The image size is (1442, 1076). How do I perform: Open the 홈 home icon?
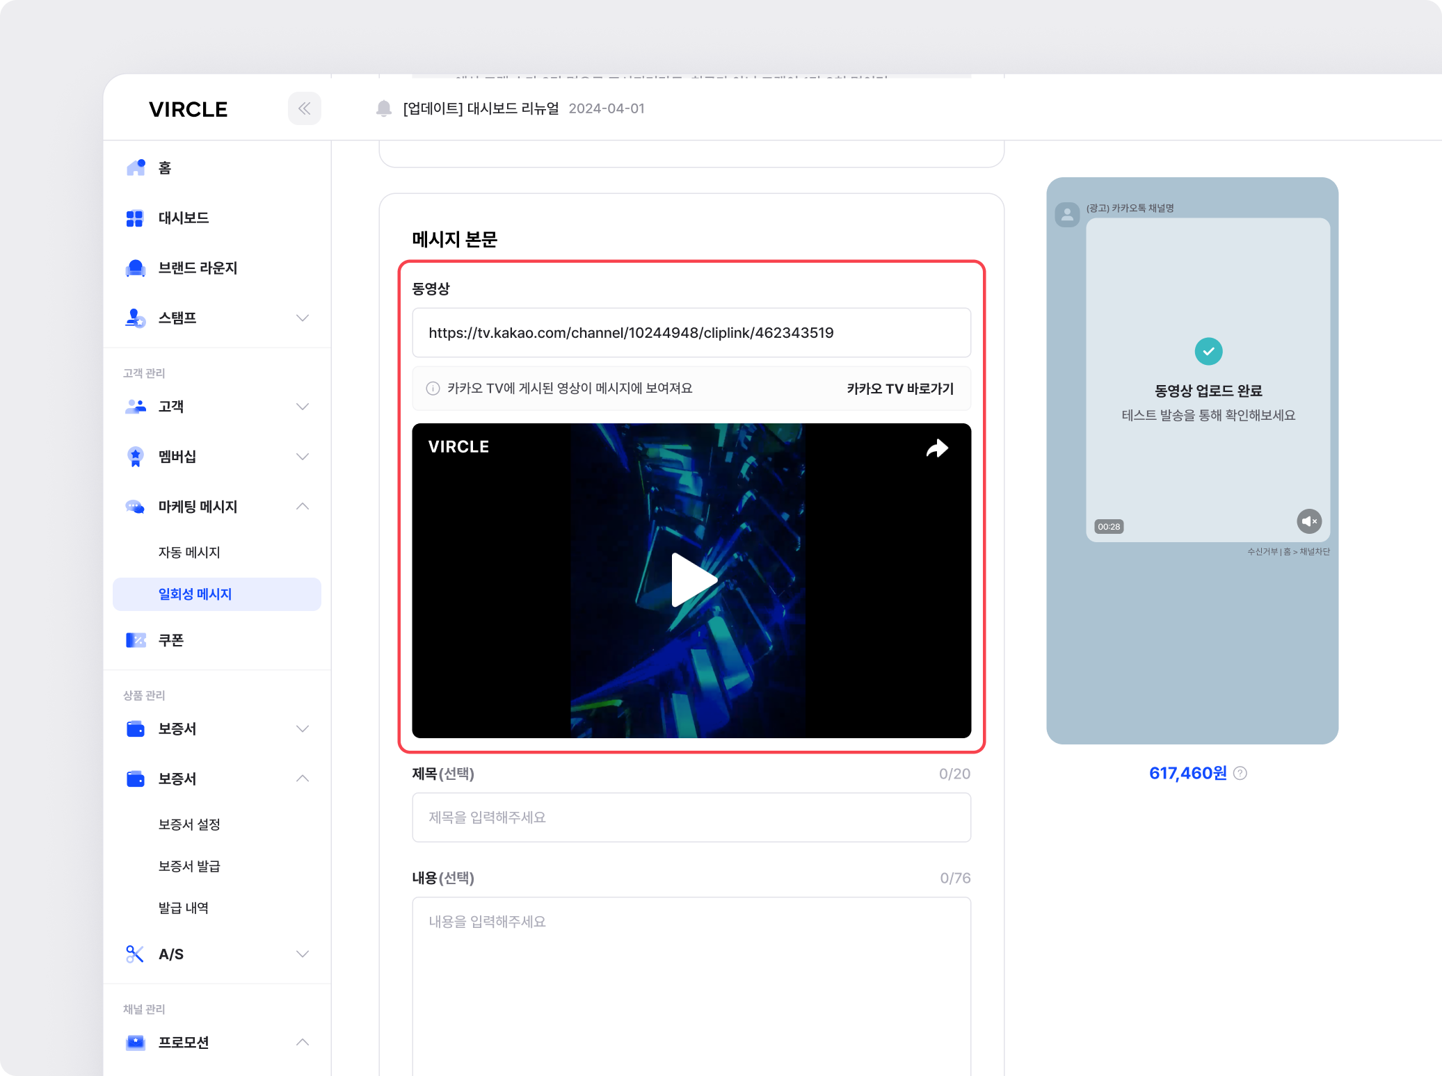[x=136, y=168]
